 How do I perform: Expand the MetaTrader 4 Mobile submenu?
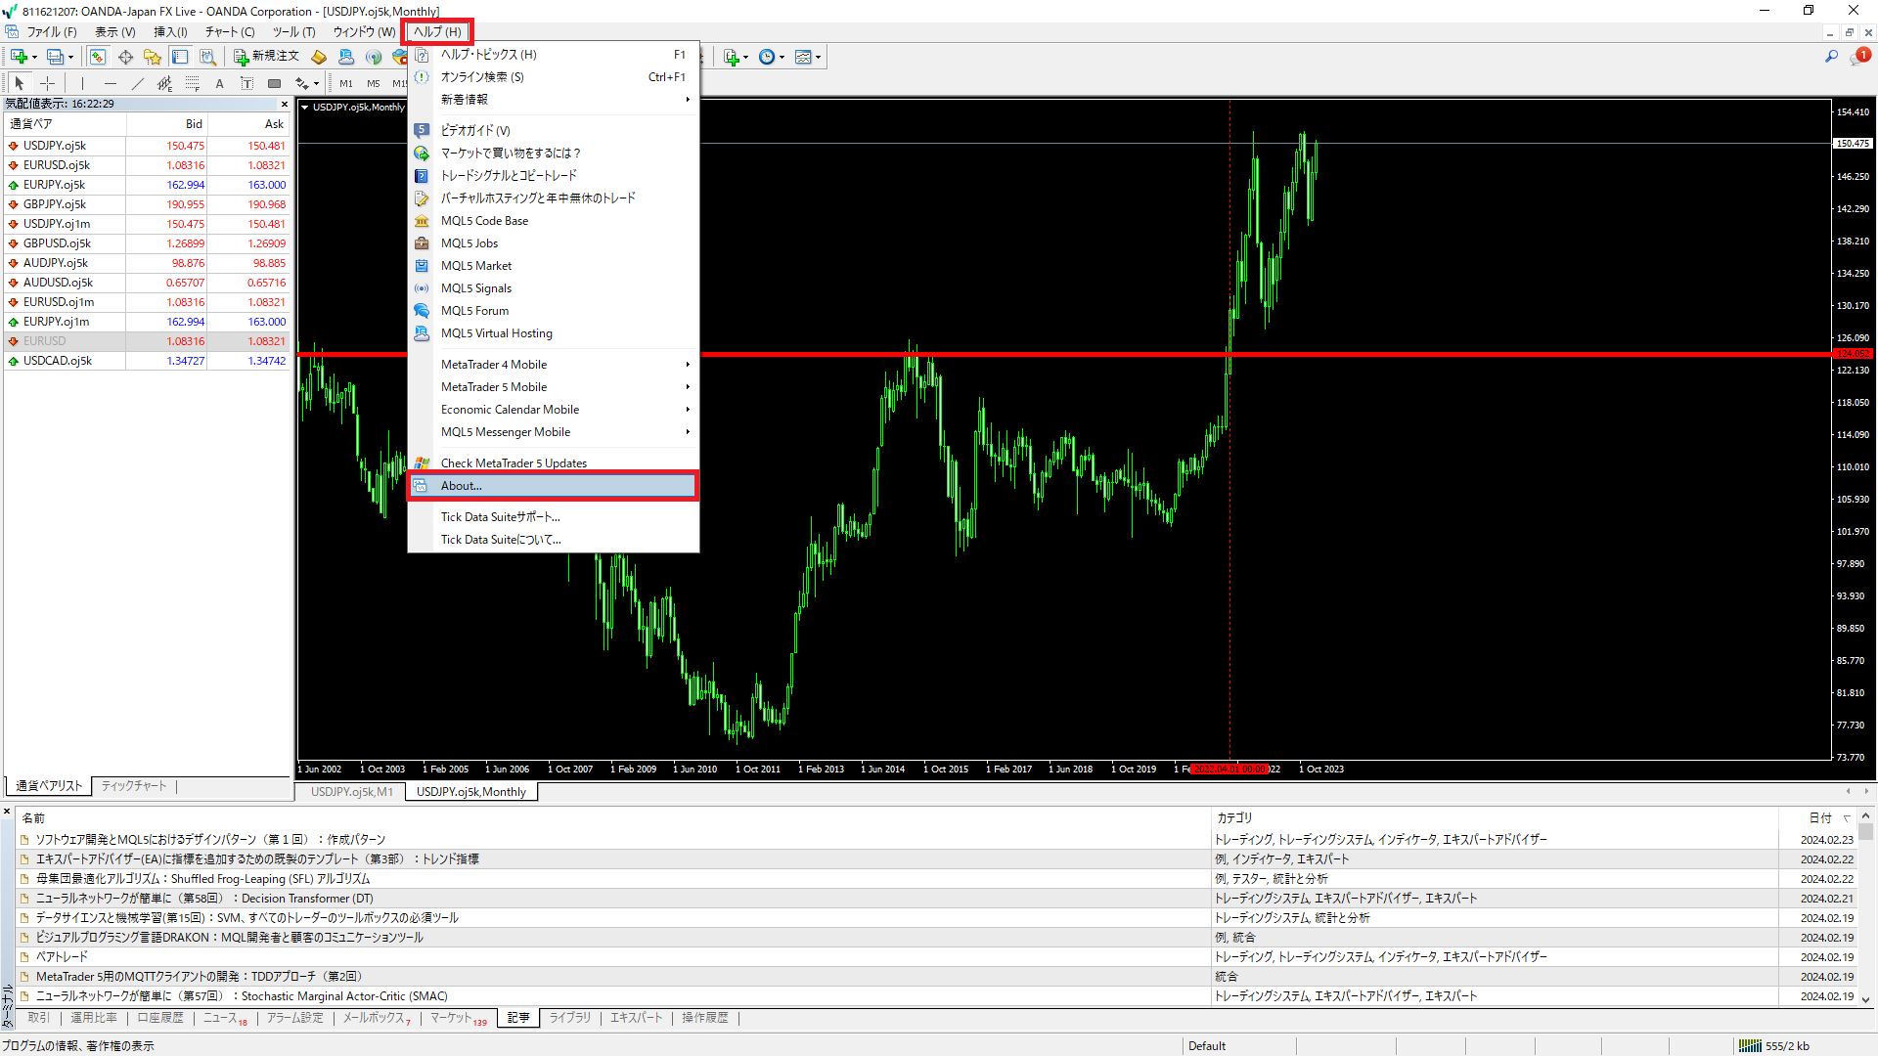[554, 365]
